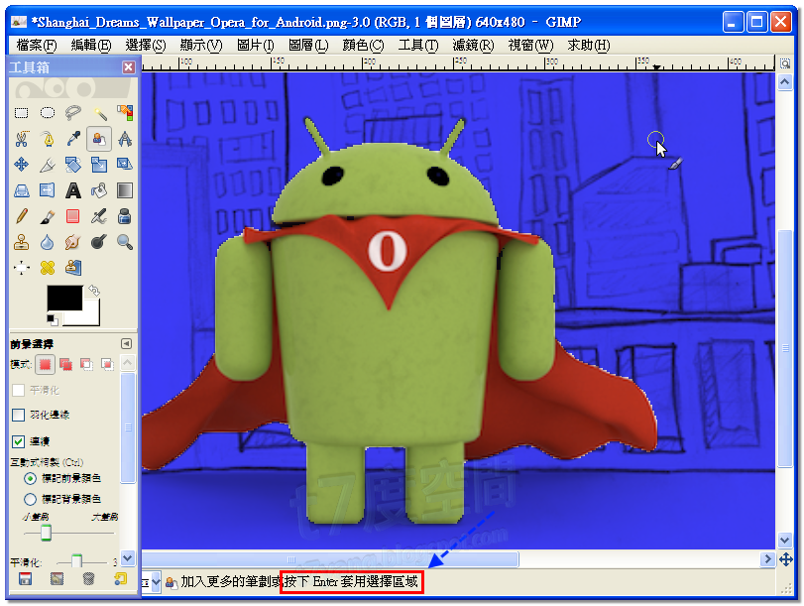Select the Eraser tool
This screenshot has height=606, width=804.
tap(73, 216)
